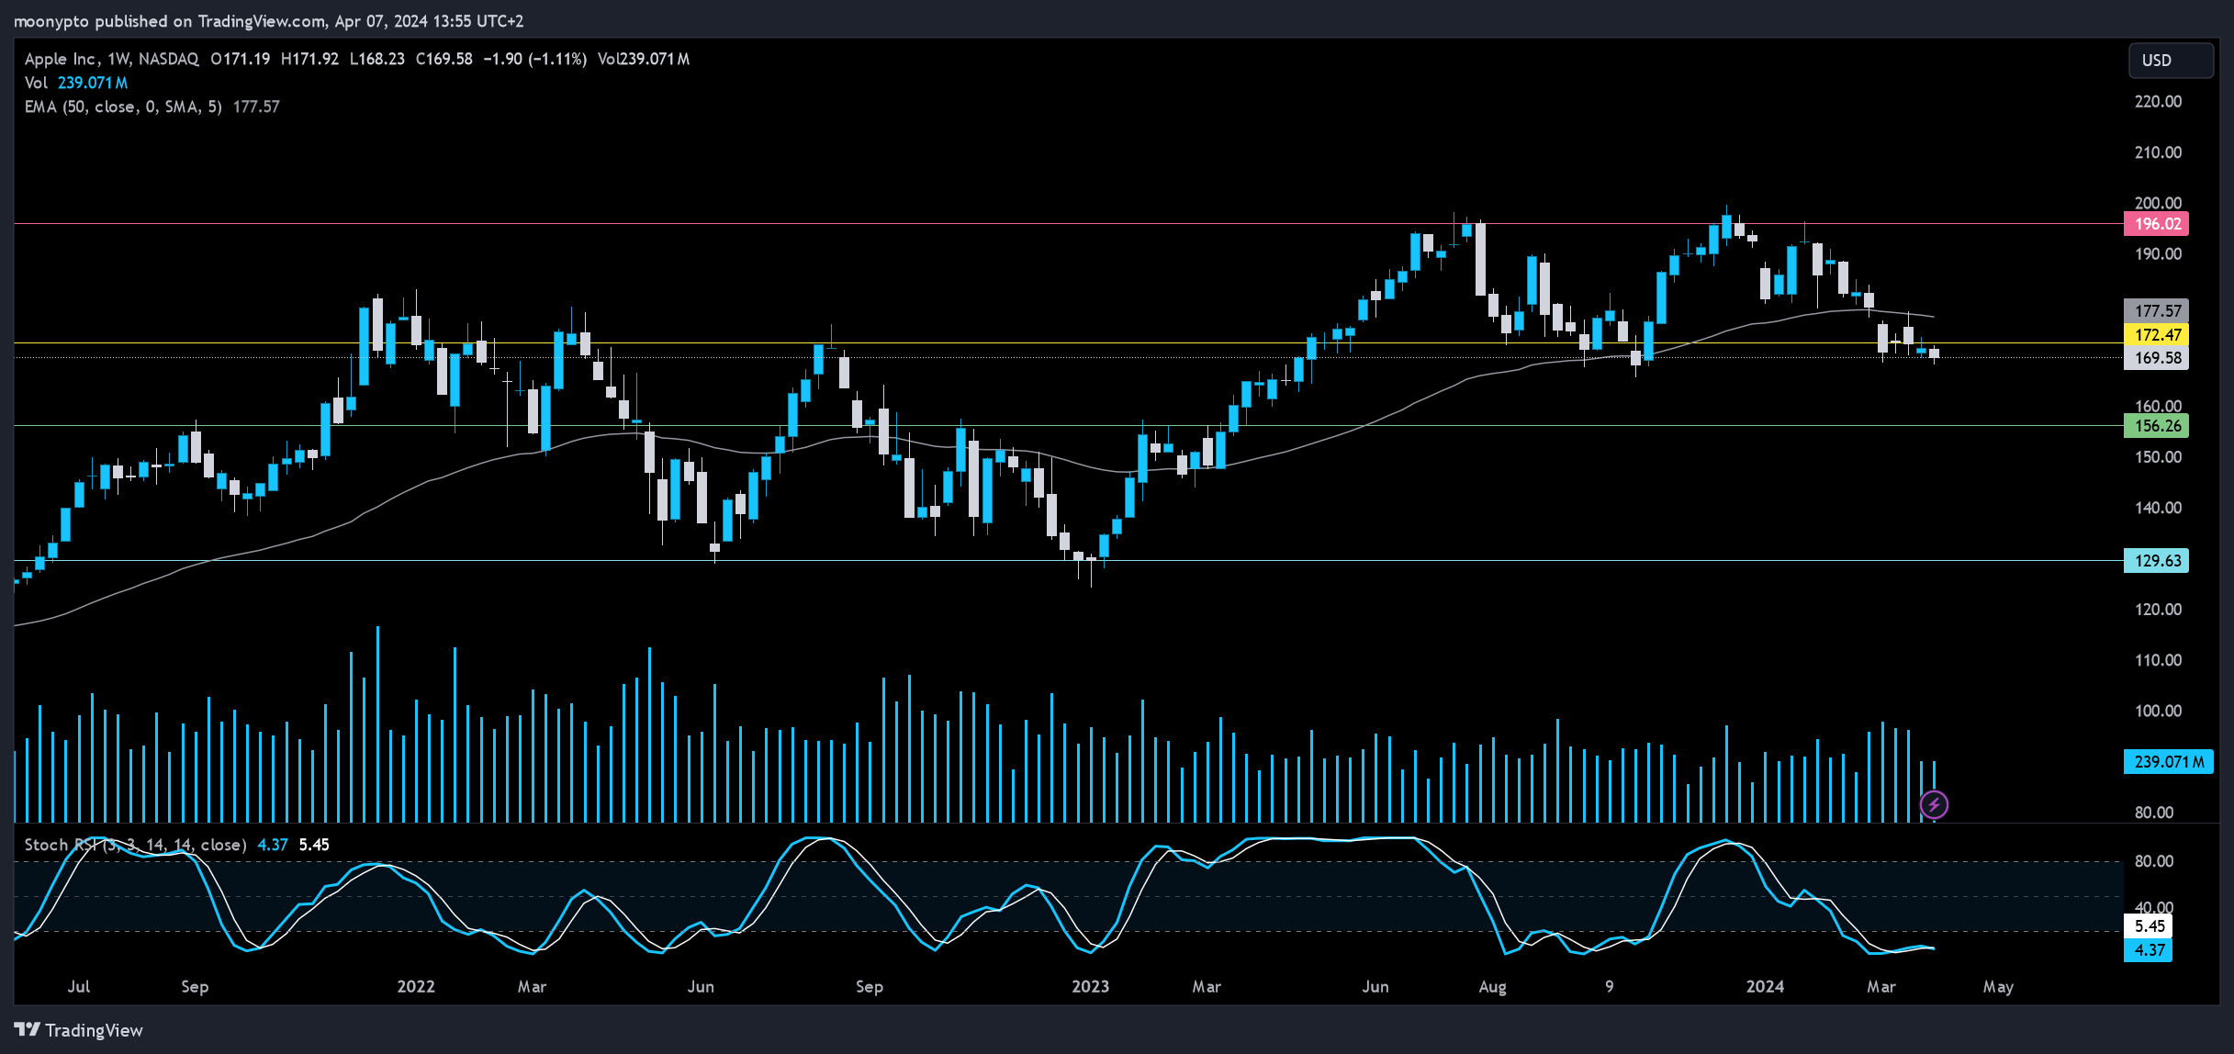Image resolution: width=2234 pixels, height=1054 pixels.
Task: Click the May label on time axis
Action: [1998, 987]
